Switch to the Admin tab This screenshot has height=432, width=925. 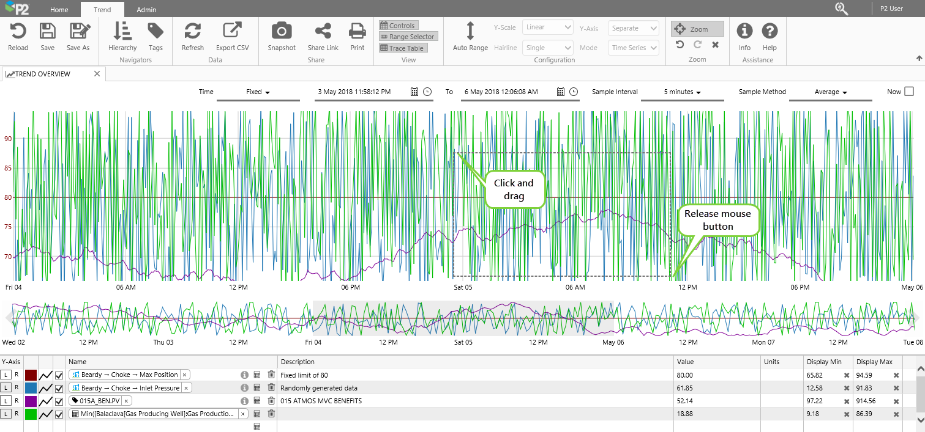(146, 10)
